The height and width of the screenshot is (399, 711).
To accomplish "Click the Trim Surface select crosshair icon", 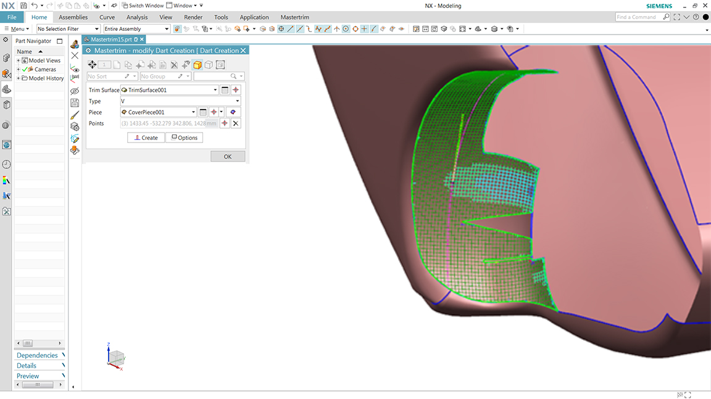I will click(236, 90).
